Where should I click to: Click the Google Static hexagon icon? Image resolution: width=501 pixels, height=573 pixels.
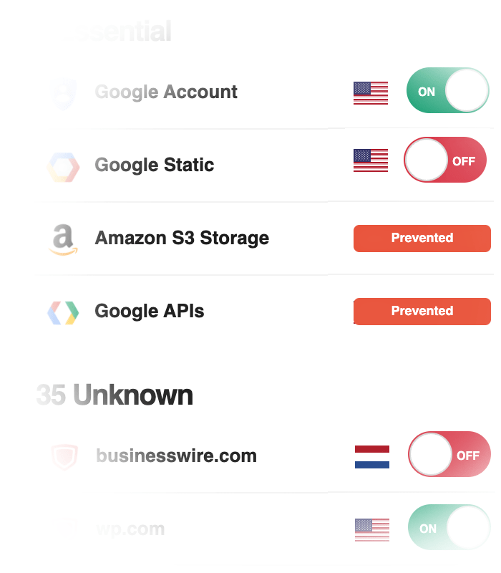pos(63,165)
